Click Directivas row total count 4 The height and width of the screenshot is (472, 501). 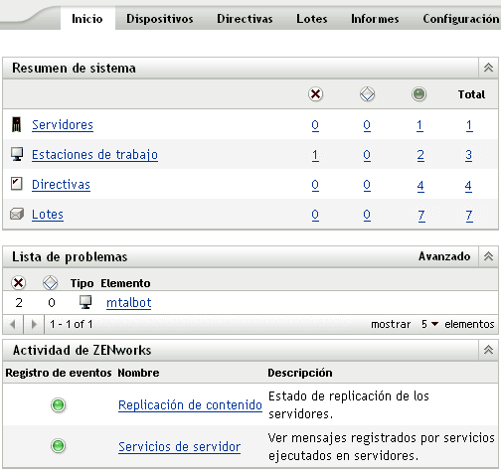click(x=468, y=186)
